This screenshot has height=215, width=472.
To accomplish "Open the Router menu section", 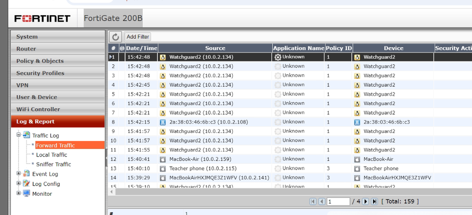I will coord(58,49).
